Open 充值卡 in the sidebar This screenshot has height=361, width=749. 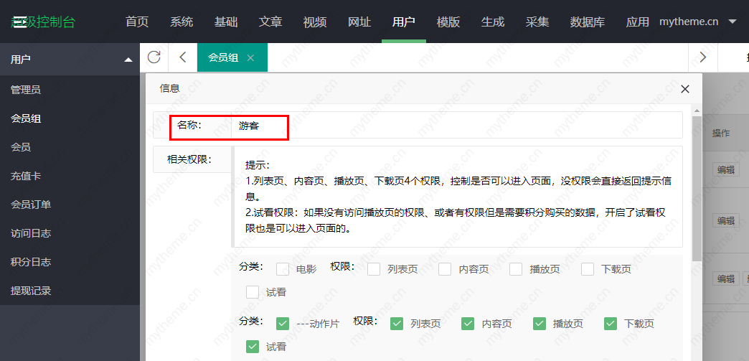26,176
